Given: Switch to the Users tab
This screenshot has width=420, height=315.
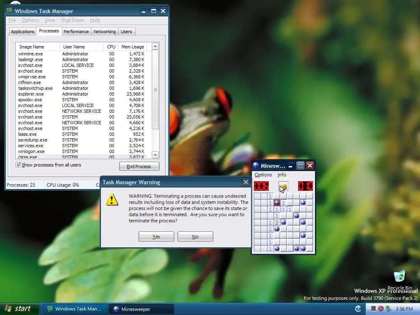Looking at the screenshot, I should coord(126,32).
